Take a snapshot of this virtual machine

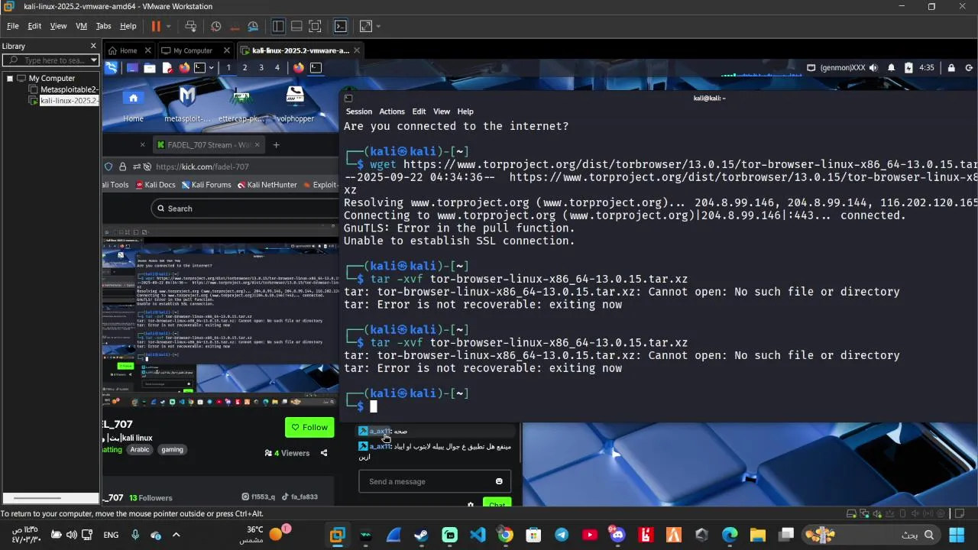click(216, 26)
